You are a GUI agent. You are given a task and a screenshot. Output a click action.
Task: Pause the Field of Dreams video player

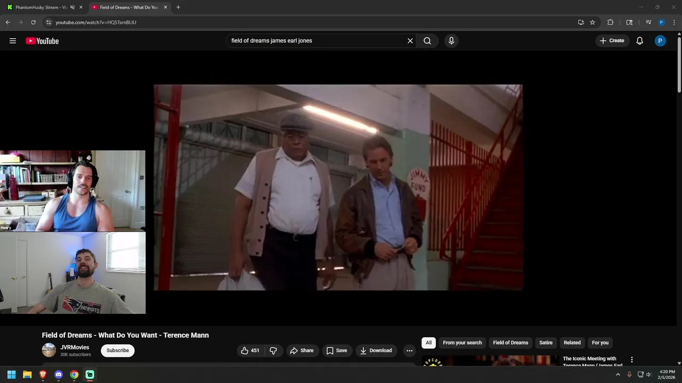tap(338, 187)
